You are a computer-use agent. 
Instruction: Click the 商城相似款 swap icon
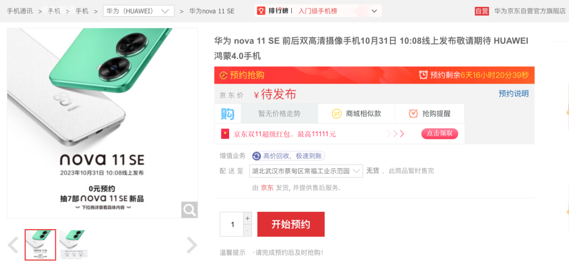pos(337,114)
